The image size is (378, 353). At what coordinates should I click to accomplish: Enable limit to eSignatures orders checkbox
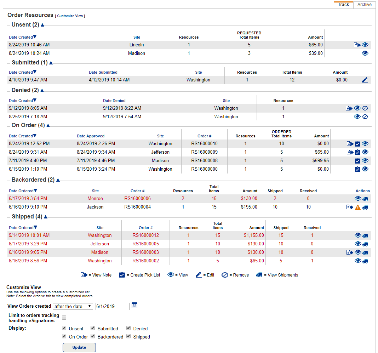[x=64, y=318]
